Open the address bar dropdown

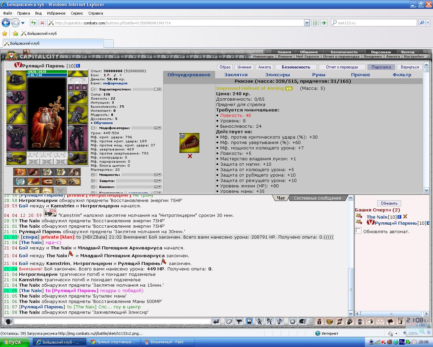pyautogui.click(x=307, y=23)
